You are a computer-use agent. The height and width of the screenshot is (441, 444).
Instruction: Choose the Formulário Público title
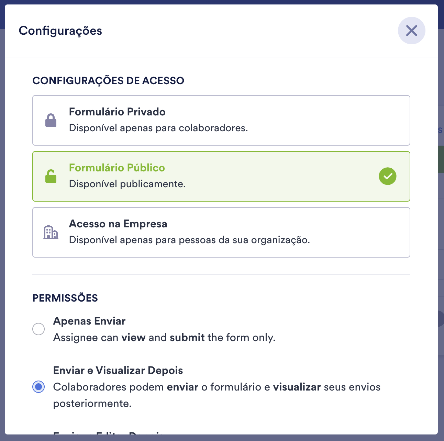tap(117, 168)
